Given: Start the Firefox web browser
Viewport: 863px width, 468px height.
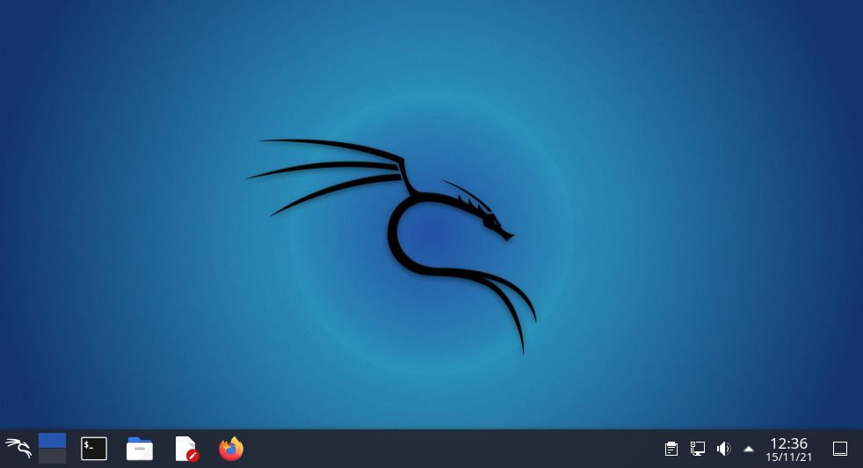Looking at the screenshot, I should (x=231, y=449).
